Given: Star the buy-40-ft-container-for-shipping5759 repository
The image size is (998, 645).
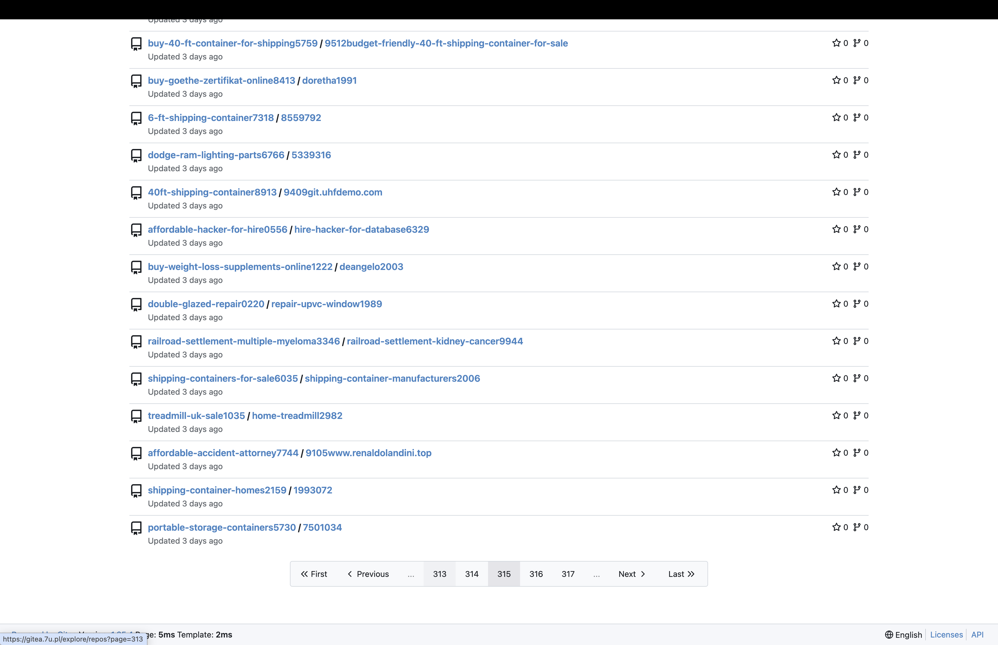Looking at the screenshot, I should 837,43.
